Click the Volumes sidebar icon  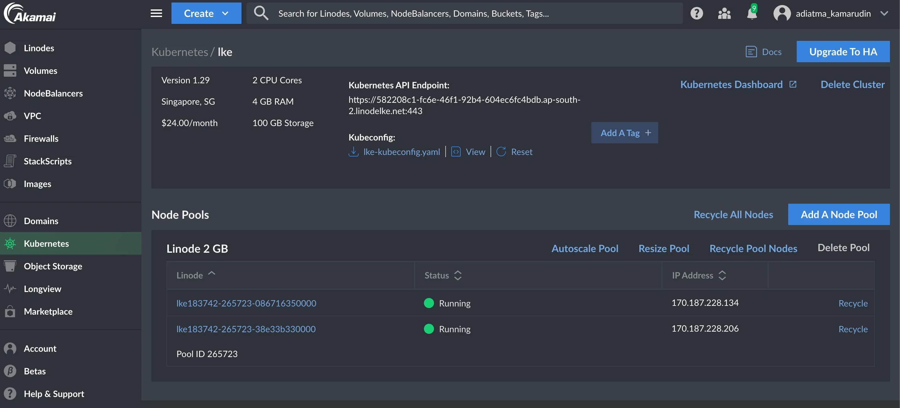pyautogui.click(x=10, y=70)
